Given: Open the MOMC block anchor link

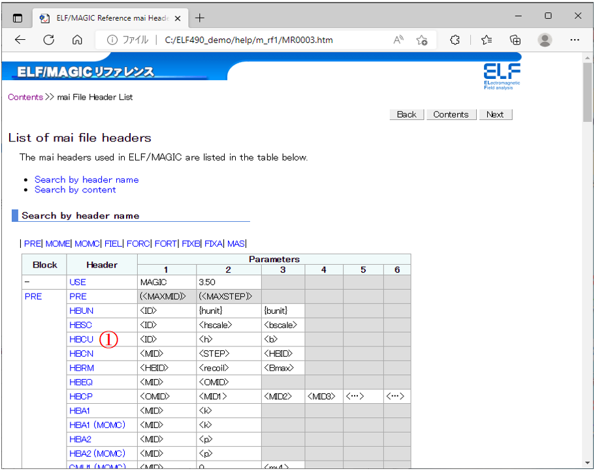Looking at the screenshot, I should pyautogui.click(x=88, y=243).
